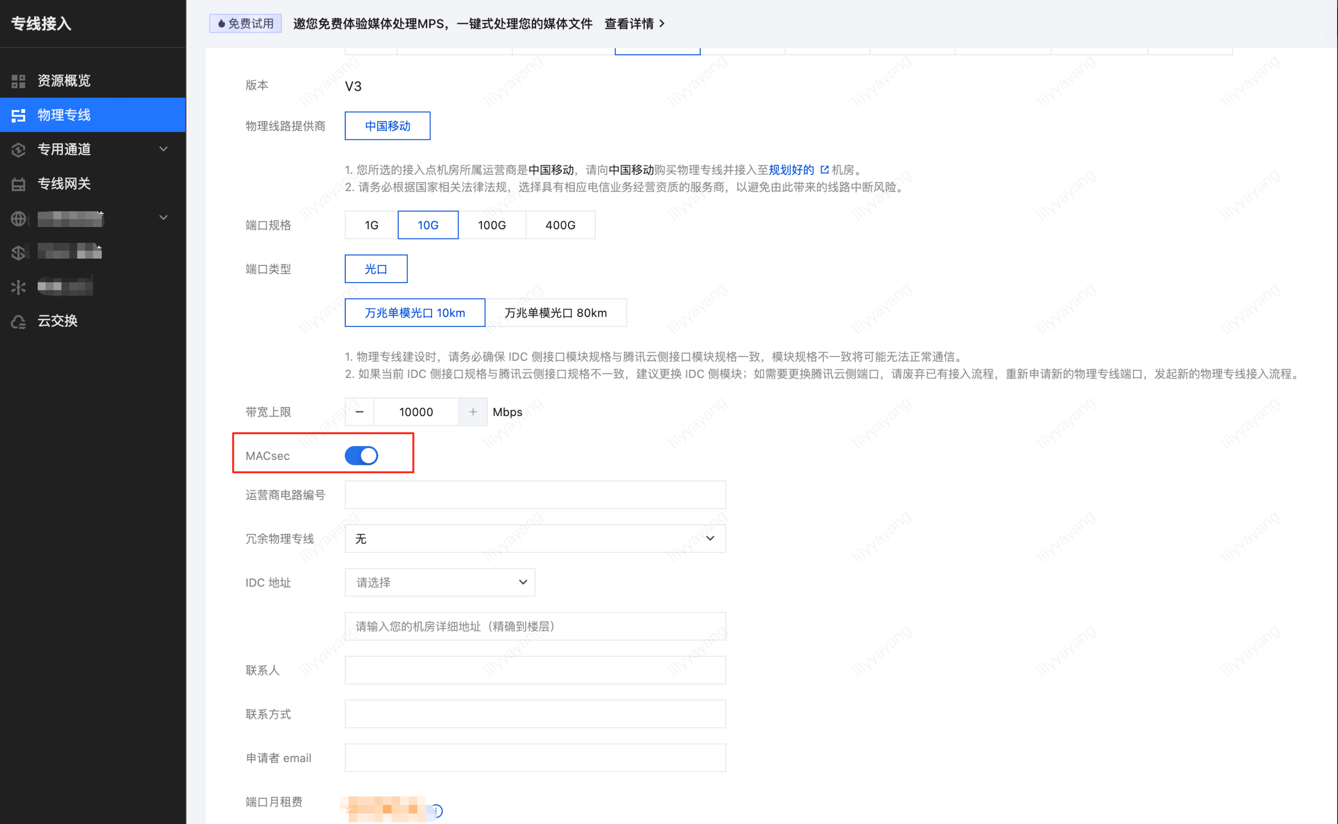Click the external link icon after 规划好的

pos(824,170)
